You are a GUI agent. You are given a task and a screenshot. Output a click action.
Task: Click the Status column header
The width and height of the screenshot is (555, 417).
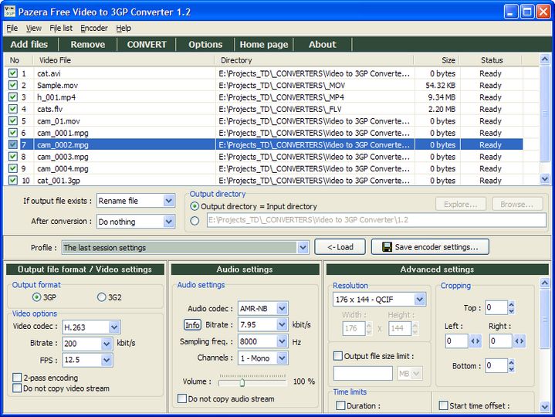tap(491, 60)
